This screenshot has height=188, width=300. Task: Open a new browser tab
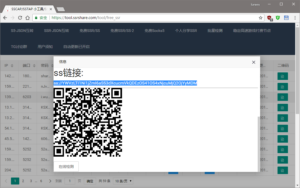pyautogui.click(x=61, y=9)
